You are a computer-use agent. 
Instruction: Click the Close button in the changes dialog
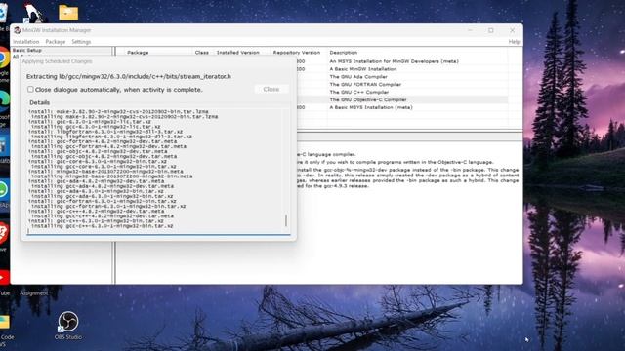[x=271, y=89]
